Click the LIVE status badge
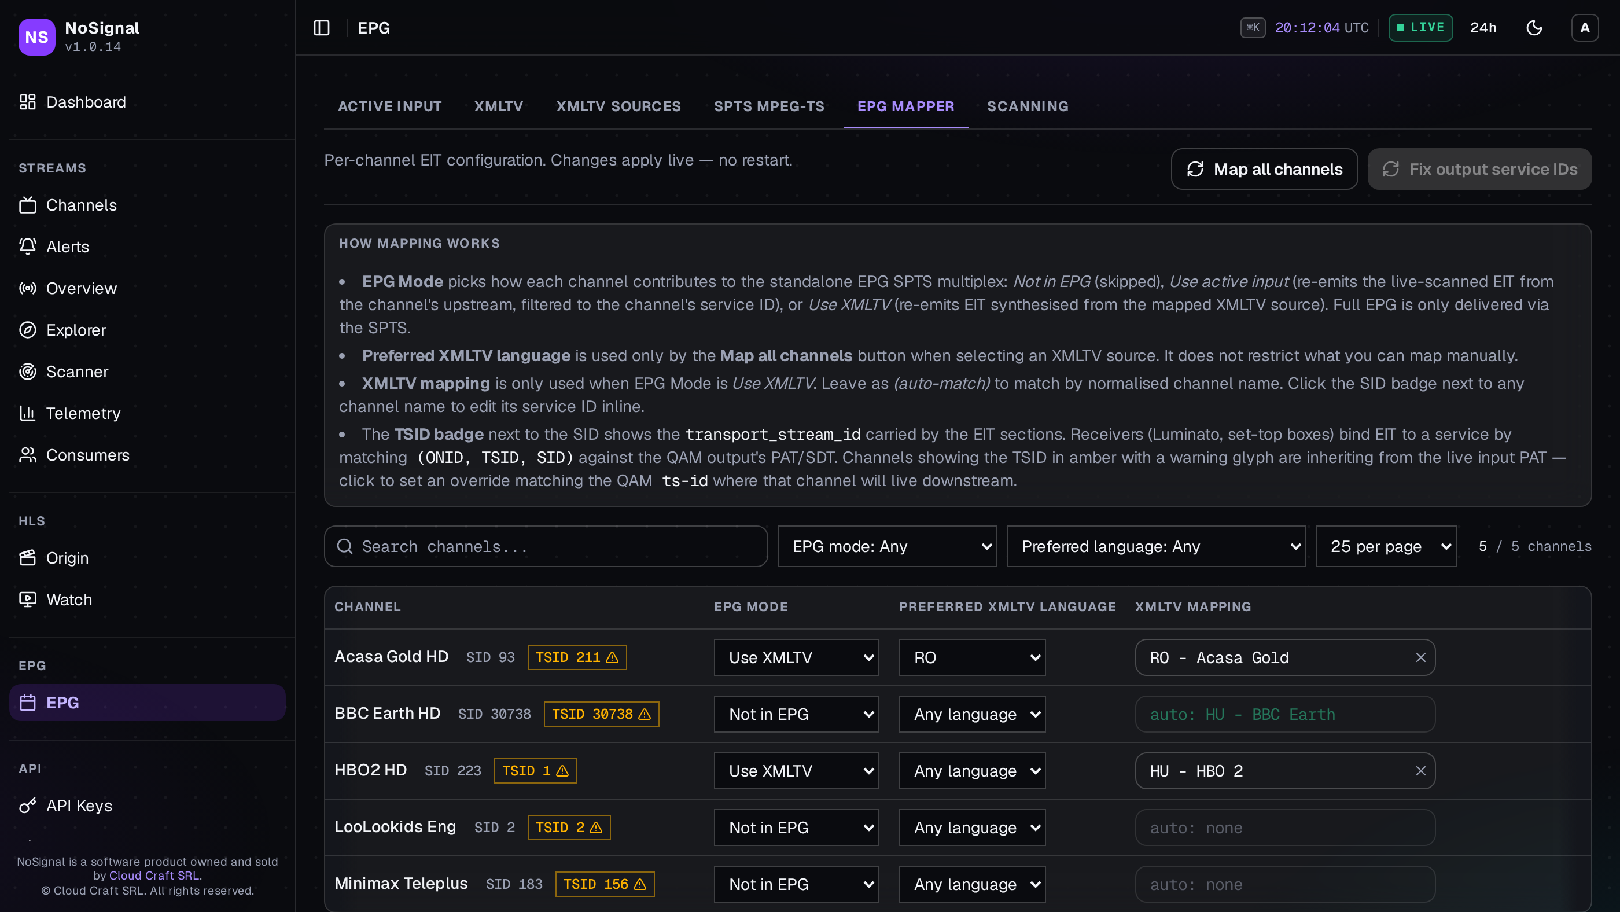 click(x=1420, y=28)
